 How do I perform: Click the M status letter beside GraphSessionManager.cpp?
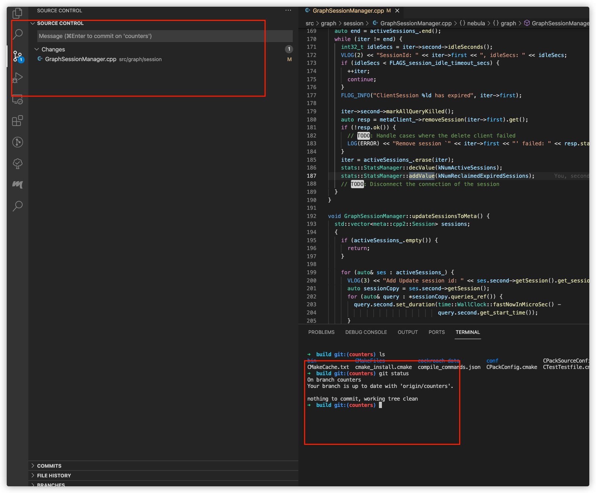pyautogui.click(x=289, y=59)
